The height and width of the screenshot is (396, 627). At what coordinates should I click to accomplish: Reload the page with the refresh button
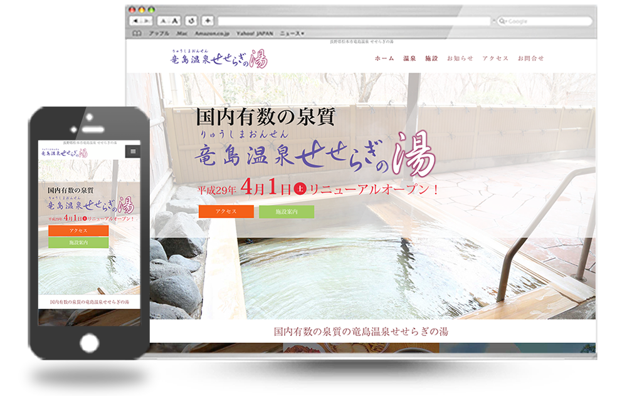[192, 21]
